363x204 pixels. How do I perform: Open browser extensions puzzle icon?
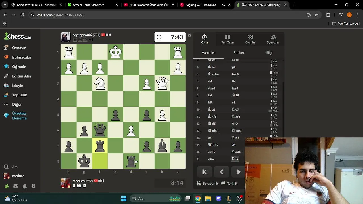tap(328, 15)
